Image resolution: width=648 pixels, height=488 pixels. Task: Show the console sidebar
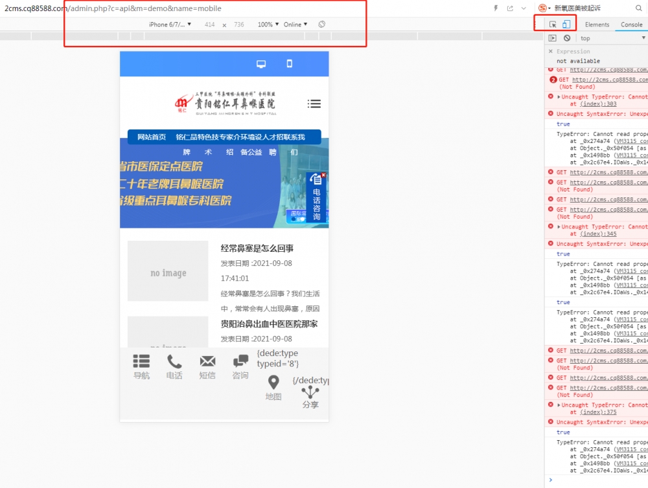coord(553,38)
